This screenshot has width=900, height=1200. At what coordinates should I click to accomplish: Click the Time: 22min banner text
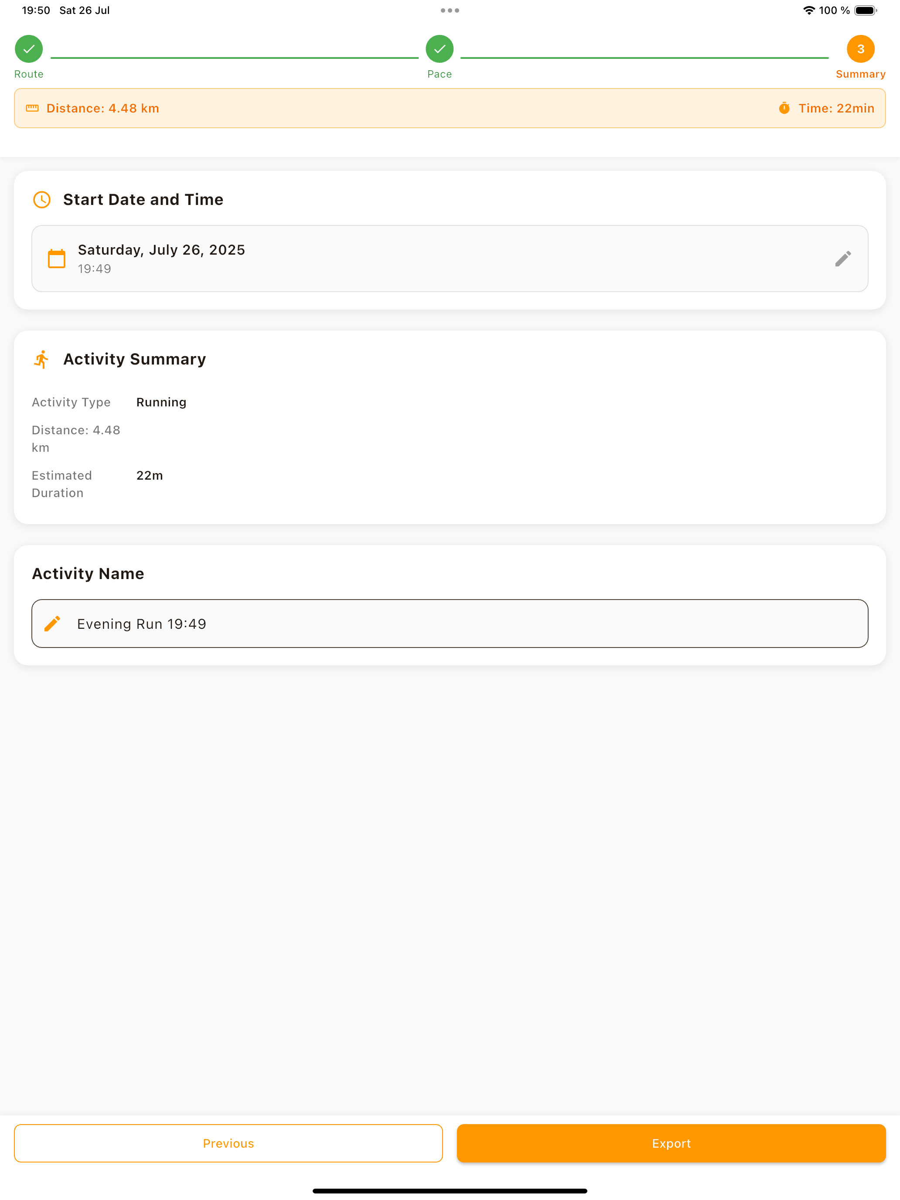click(x=836, y=108)
